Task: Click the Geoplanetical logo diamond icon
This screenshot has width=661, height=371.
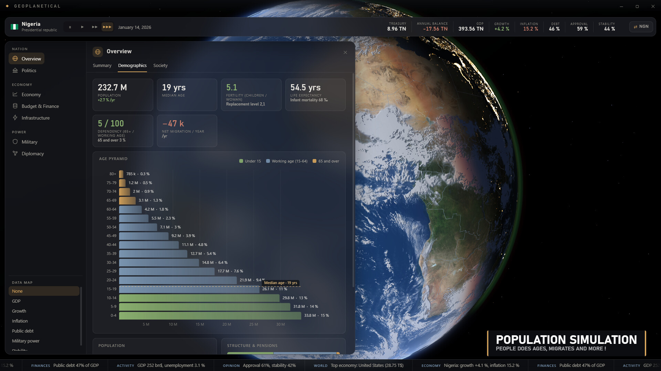Action: coord(7,6)
